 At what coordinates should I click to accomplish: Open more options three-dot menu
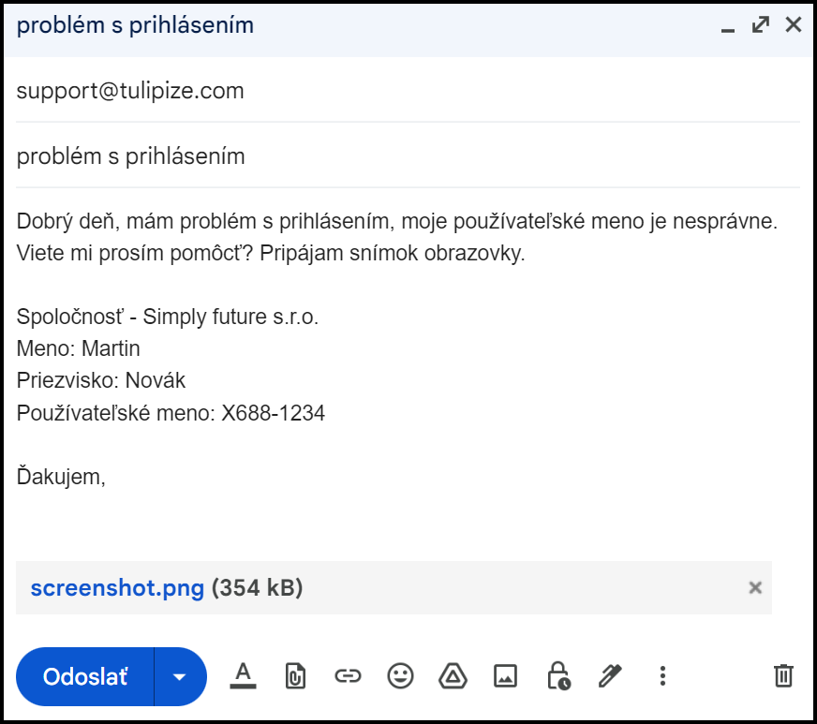[x=662, y=675]
